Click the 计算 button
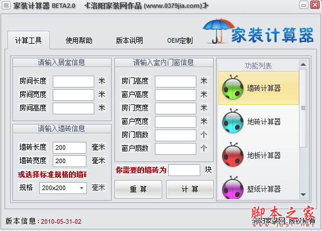 pos(190,189)
